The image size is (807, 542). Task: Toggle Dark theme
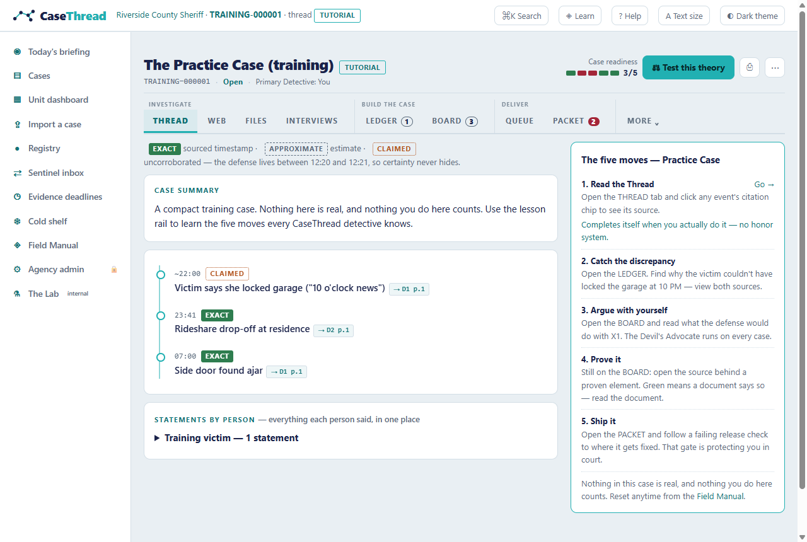(752, 16)
